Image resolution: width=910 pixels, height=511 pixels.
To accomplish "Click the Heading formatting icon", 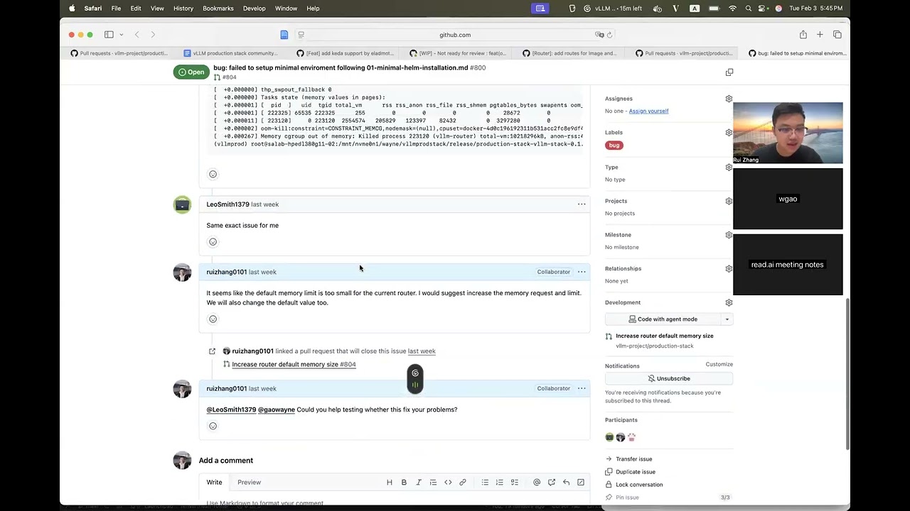I will pos(390,483).
